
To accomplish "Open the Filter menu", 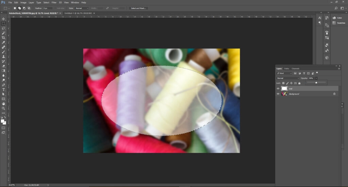I will click(x=54, y=2).
